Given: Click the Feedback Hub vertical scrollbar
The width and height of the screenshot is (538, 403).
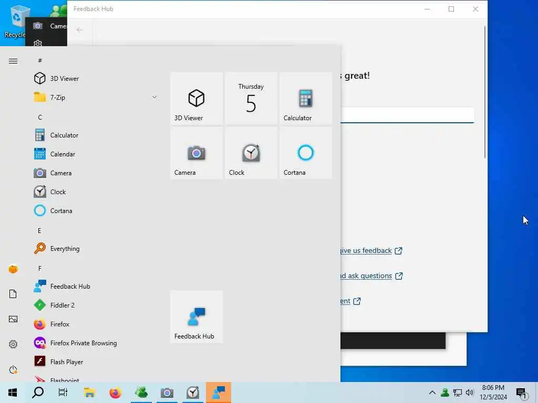Looking at the screenshot, I should [x=484, y=92].
